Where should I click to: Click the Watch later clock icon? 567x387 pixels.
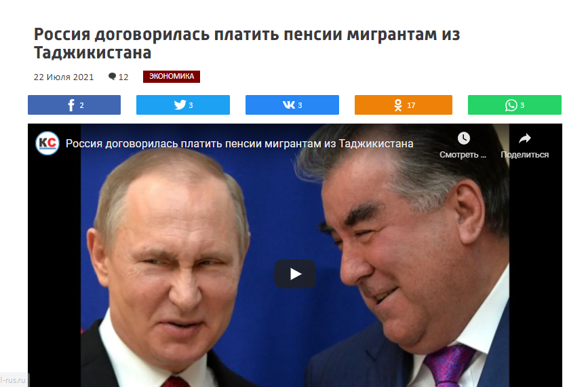coord(464,139)
